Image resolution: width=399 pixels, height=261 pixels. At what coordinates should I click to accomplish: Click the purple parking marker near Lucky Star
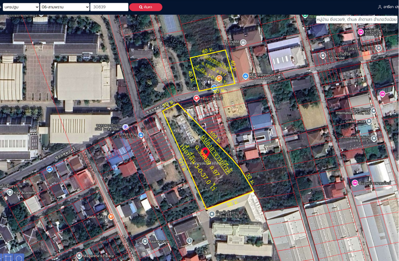pos(125,127)
